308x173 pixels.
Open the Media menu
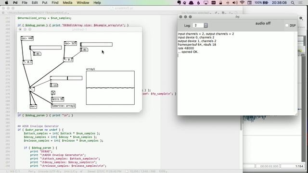(67, 2)
